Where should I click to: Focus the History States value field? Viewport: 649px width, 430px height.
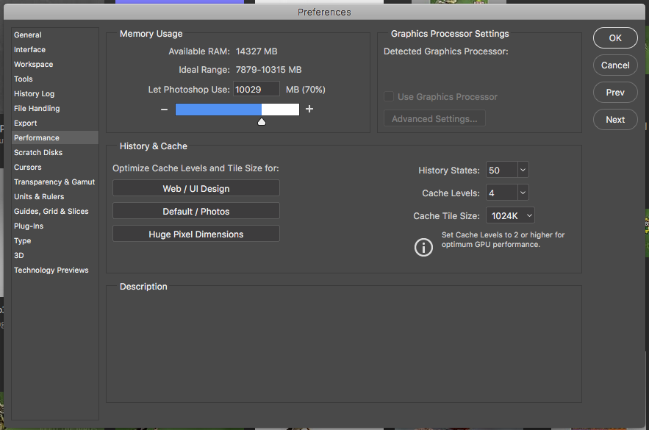[502, 170]
